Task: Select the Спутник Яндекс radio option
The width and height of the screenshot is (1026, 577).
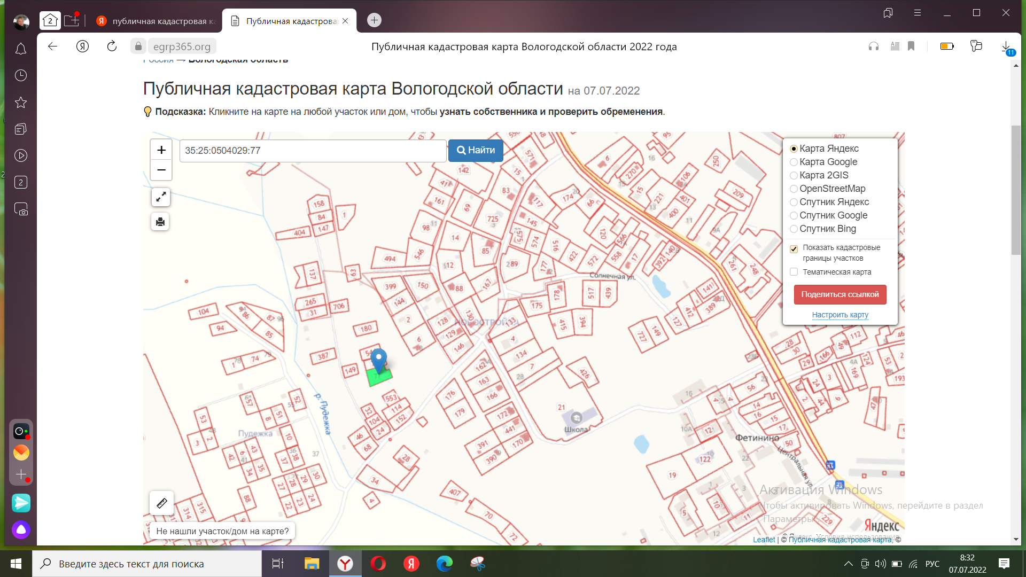Action: click(x=794, y=202)
